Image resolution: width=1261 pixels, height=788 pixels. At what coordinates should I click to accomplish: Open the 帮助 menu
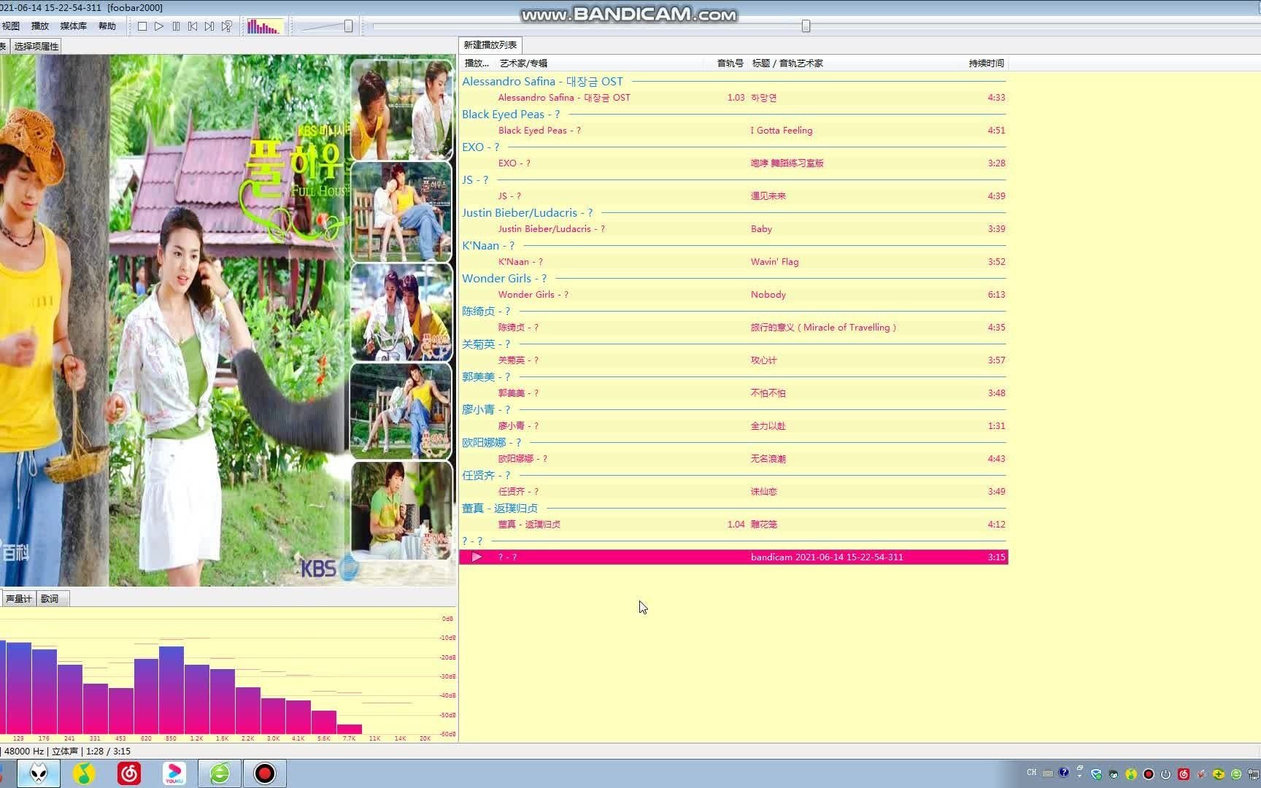click(107, 26)
